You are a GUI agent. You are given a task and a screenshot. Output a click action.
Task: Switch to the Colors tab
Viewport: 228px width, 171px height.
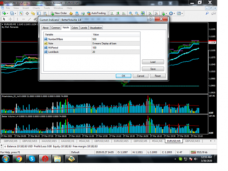(x=74, y=28)
